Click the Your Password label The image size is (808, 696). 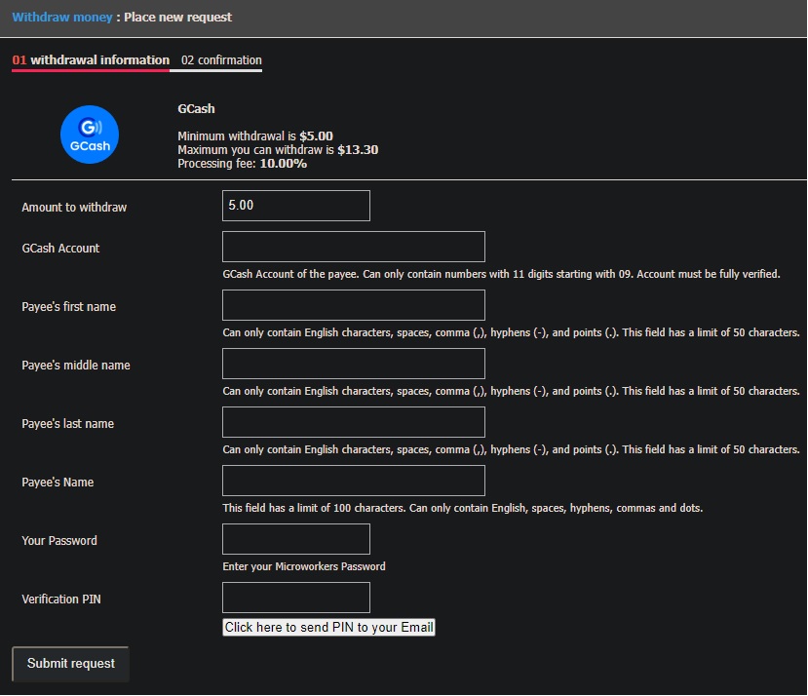(x=59, y=541)
